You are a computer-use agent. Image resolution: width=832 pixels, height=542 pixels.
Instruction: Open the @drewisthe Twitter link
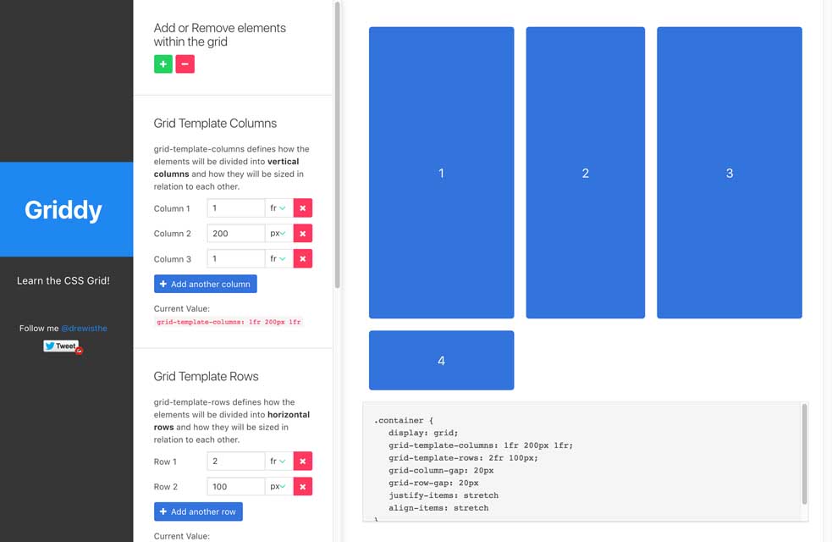pyautogui.click(x=84, y=329)
